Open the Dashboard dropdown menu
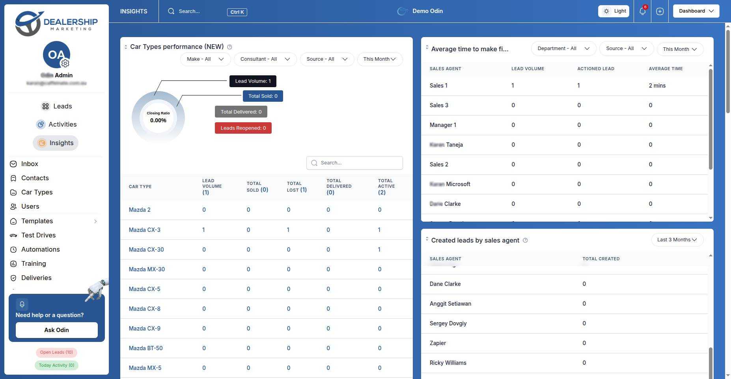The image size is (731, 379). [696, 11]
